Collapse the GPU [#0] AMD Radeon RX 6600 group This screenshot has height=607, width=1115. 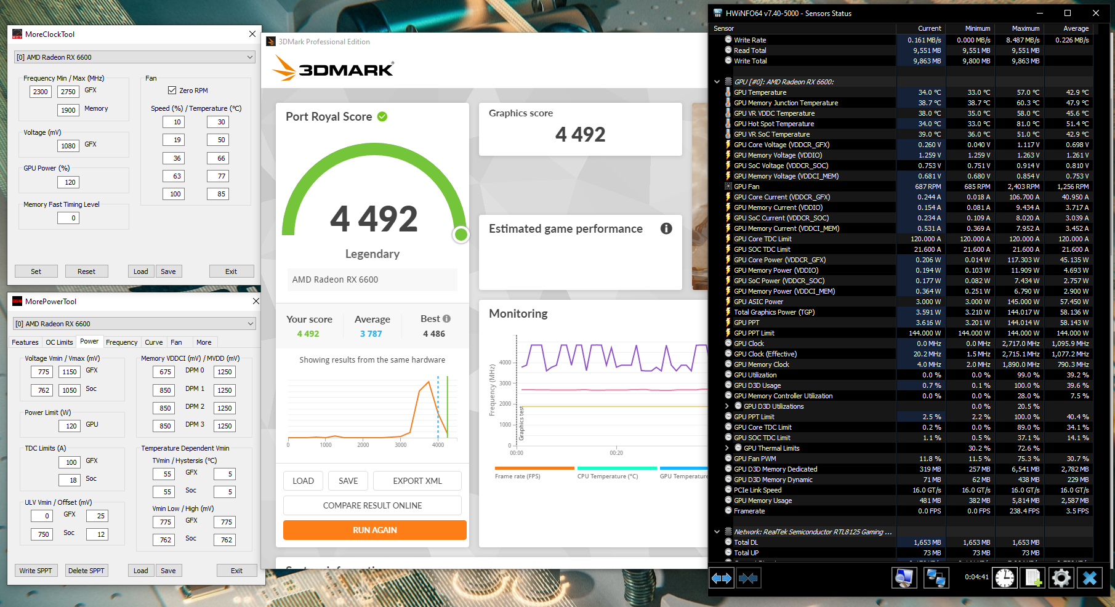(717, 82)
